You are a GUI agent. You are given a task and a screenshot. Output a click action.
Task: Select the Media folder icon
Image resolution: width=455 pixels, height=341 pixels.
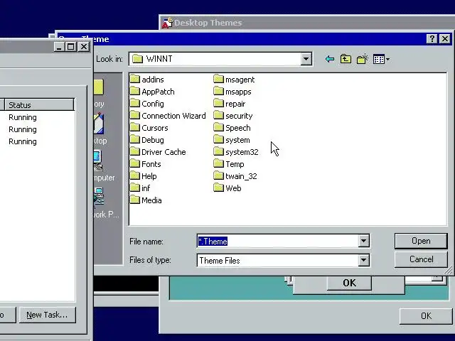coord(134,200)
